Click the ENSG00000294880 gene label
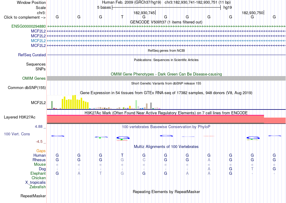The height and width of the screenshot is (203, 286). click(29, 26)
